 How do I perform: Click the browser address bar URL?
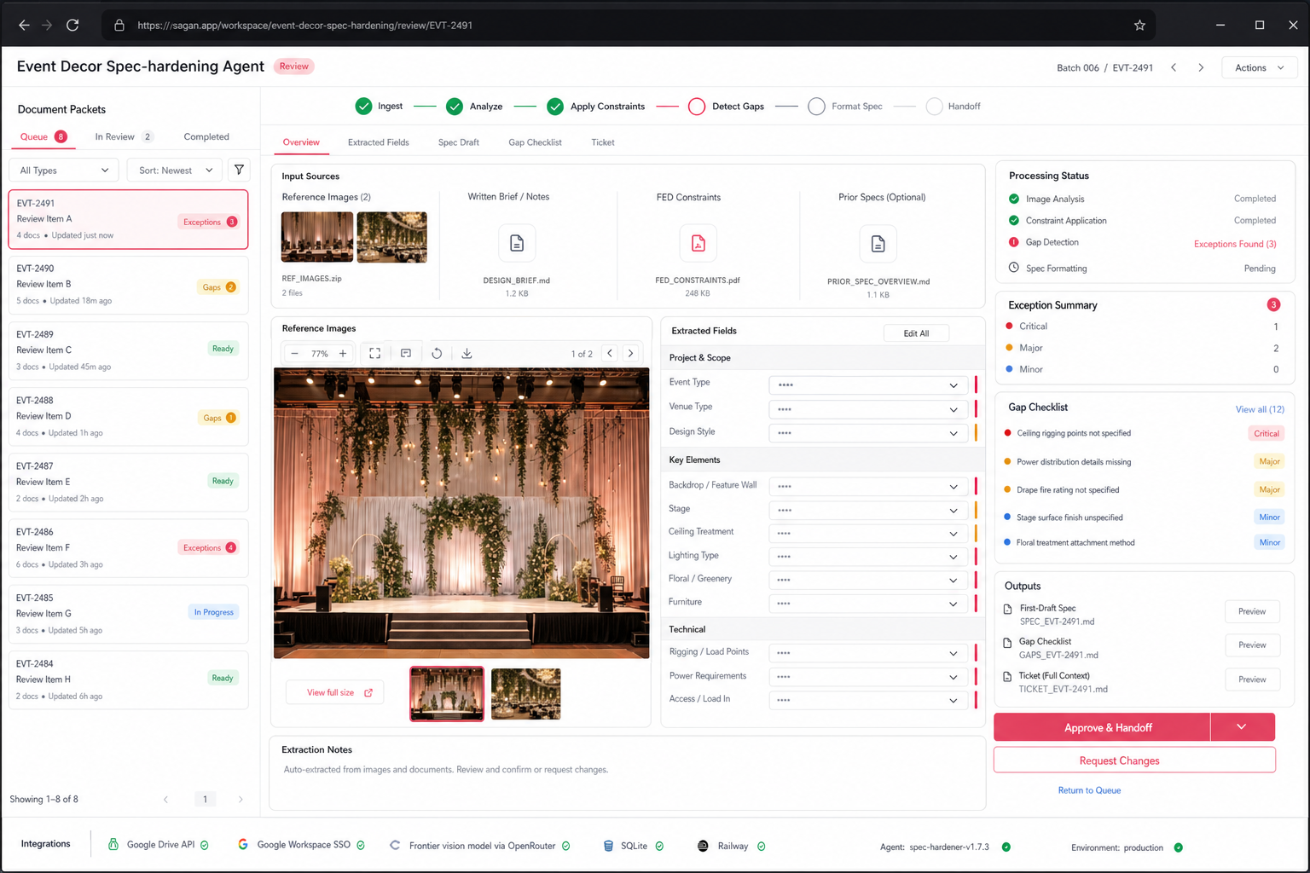click(304, 26)
